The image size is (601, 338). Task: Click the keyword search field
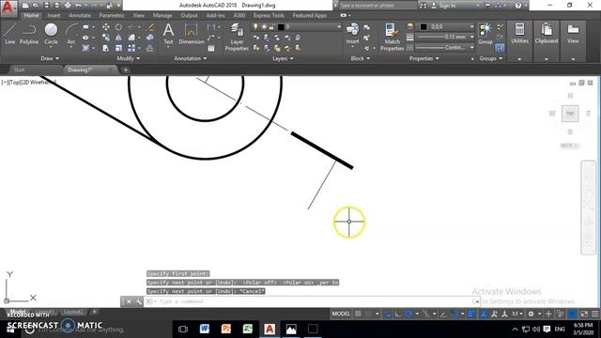tap(378, 6)
